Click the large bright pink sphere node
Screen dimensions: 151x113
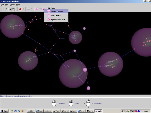pos(85,70)
